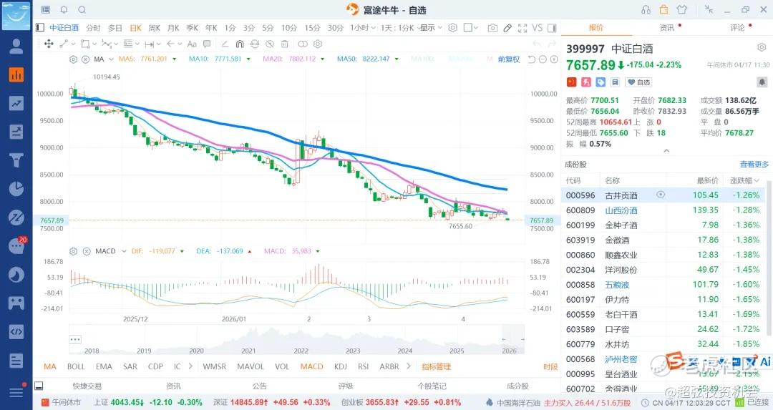The width and height of the screenshot is (773, 410).
Task: Open the MA5 line style dropdown arrow
Action: 174,59
